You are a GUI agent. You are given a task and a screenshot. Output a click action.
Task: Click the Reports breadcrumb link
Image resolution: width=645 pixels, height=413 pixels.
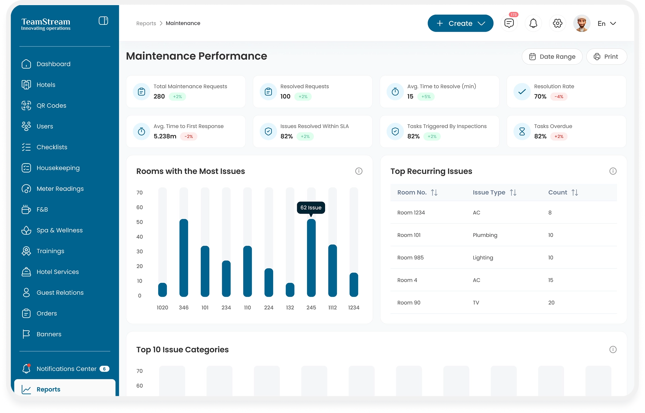tap(146, 23)
